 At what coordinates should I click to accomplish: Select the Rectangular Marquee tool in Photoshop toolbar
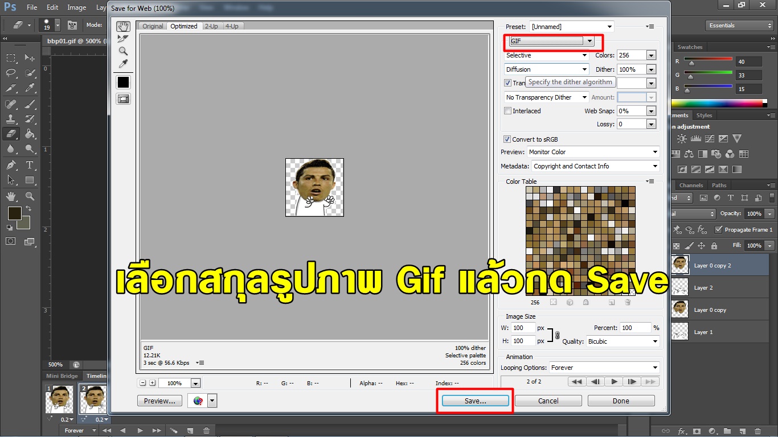pyautogui.click(x=11, y=58)
